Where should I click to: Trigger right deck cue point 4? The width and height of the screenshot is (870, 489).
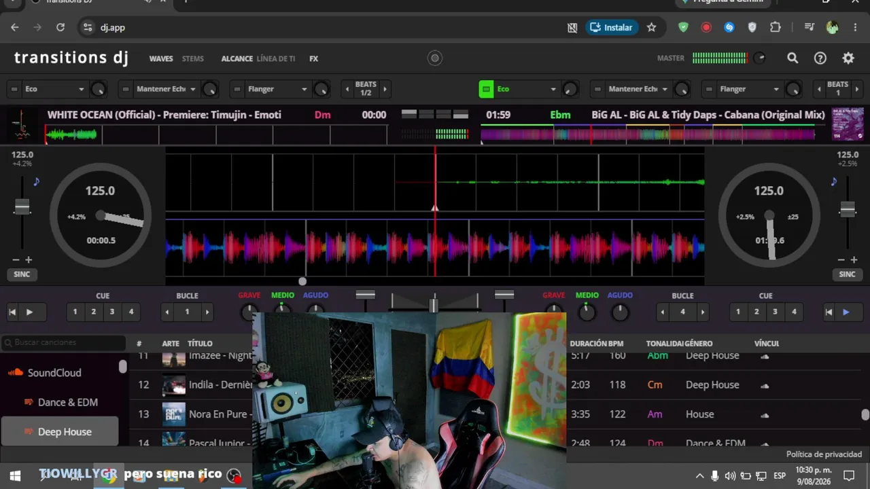[794, 312]
